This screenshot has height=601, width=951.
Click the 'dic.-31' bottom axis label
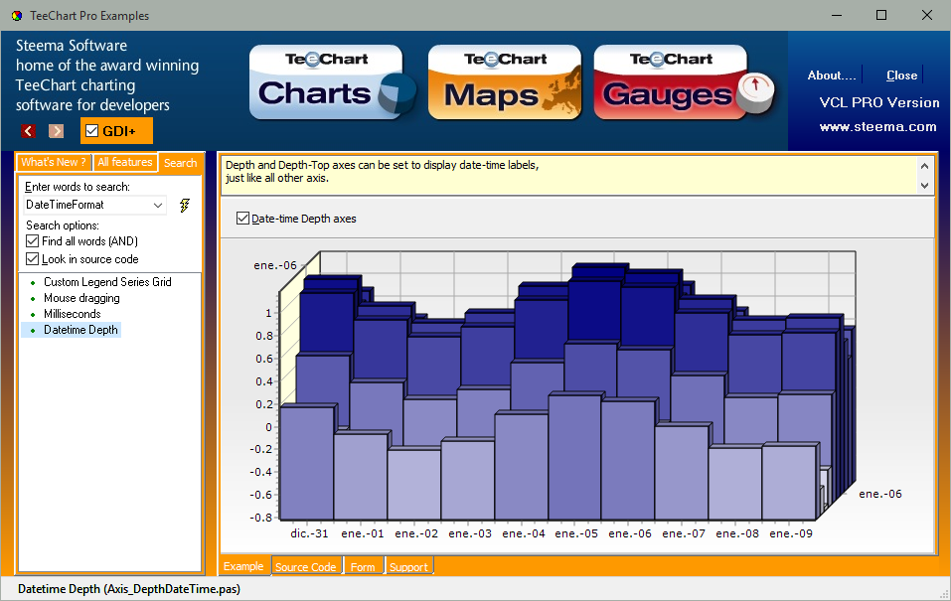coord(309,533)
